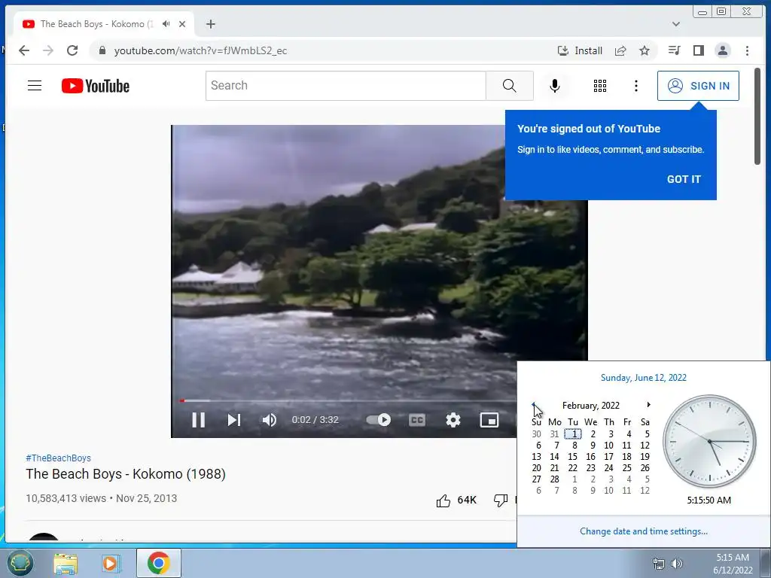771x578 pixels.
Task: Click the video title Kokomo (1988)
Action: coord(126,474)
